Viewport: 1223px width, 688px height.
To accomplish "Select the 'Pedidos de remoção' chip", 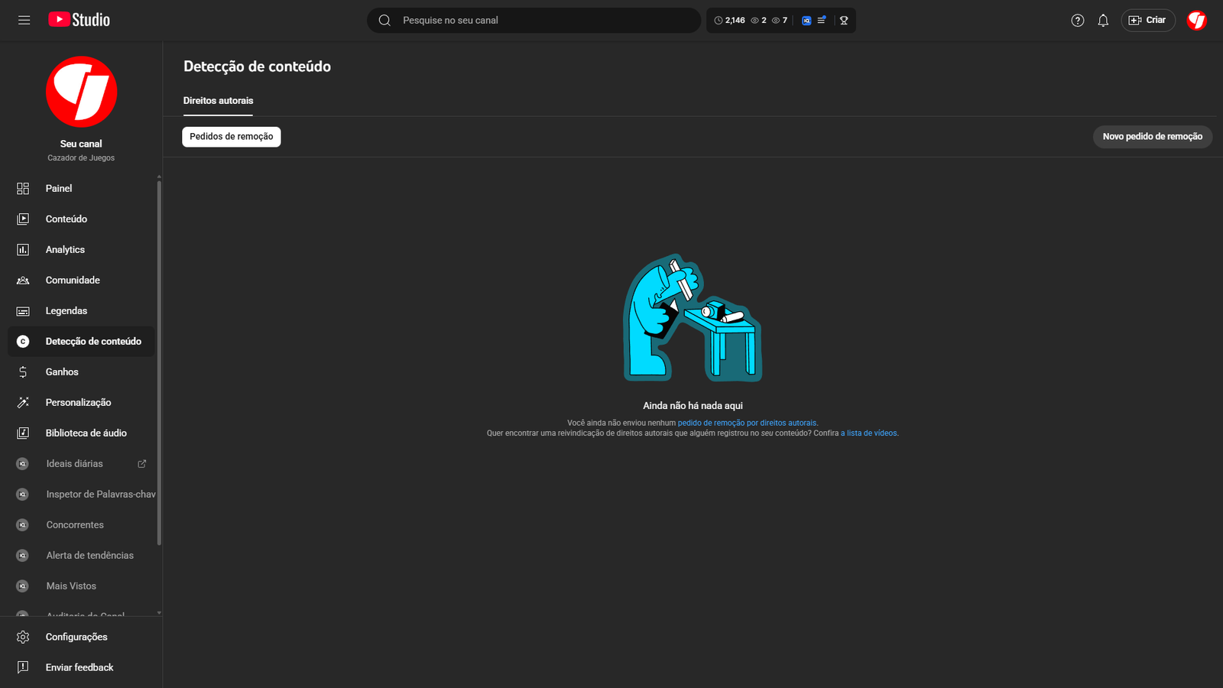I will [x=232, y=137].
